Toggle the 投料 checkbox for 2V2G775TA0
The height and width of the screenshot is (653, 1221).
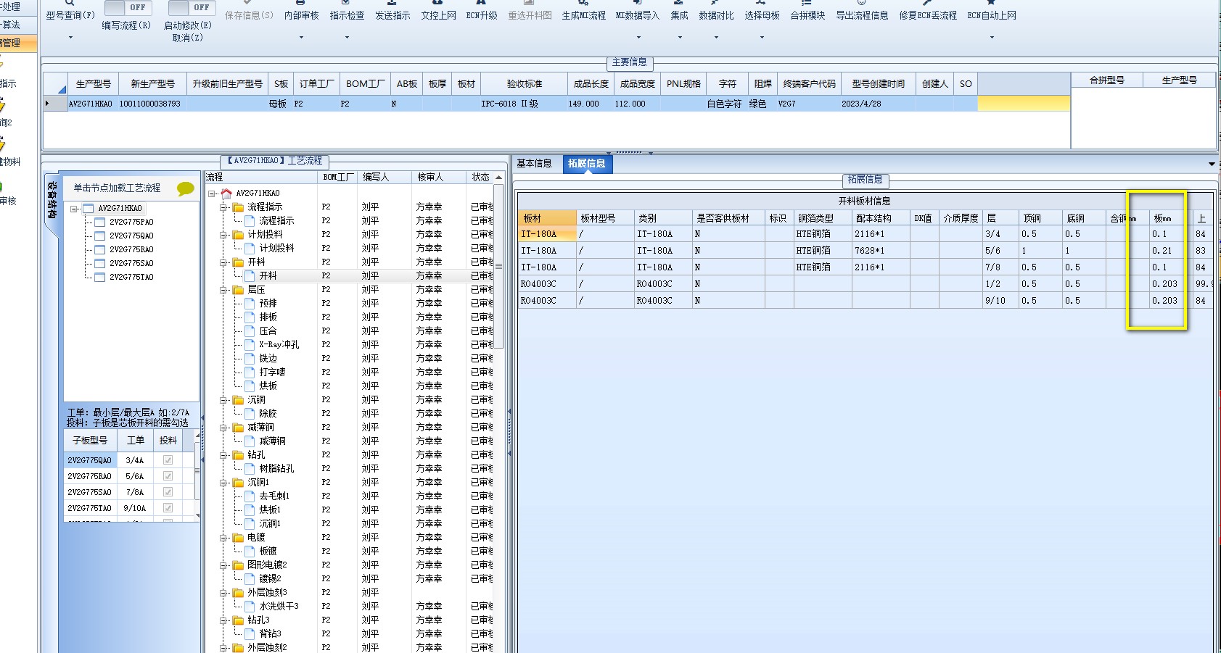tap(168, 508)
